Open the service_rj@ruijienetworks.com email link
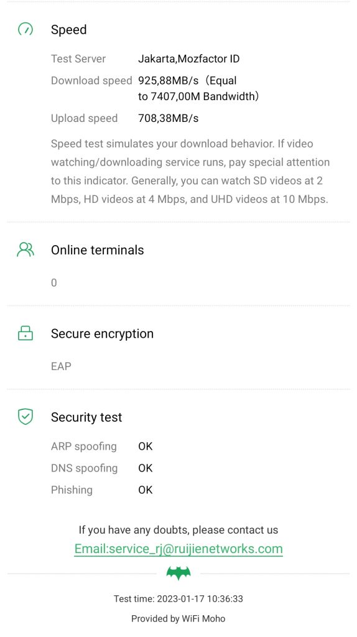Screen dimensions: 357x637 click(x=178, y=549)
